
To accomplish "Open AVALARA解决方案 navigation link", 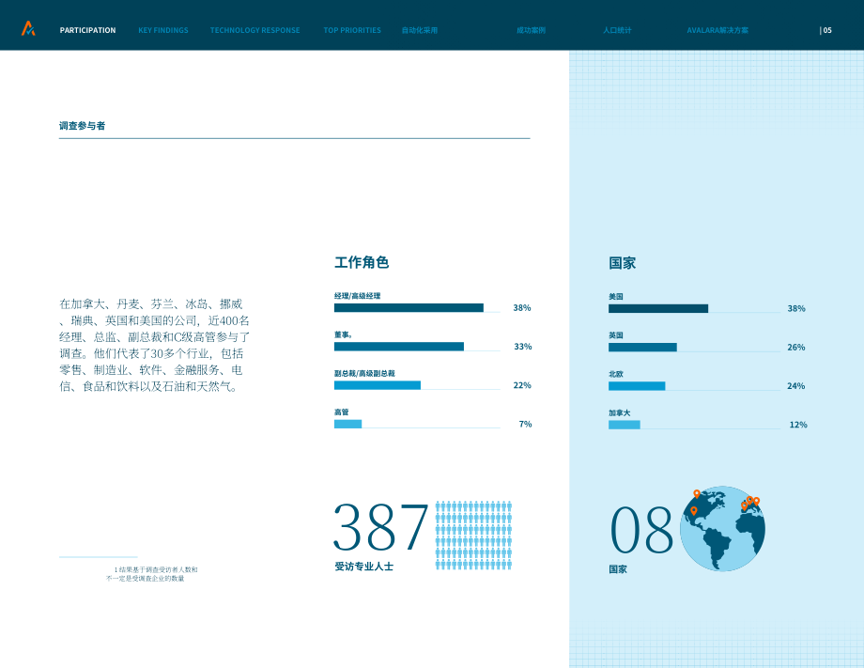I will pos(717,30).
